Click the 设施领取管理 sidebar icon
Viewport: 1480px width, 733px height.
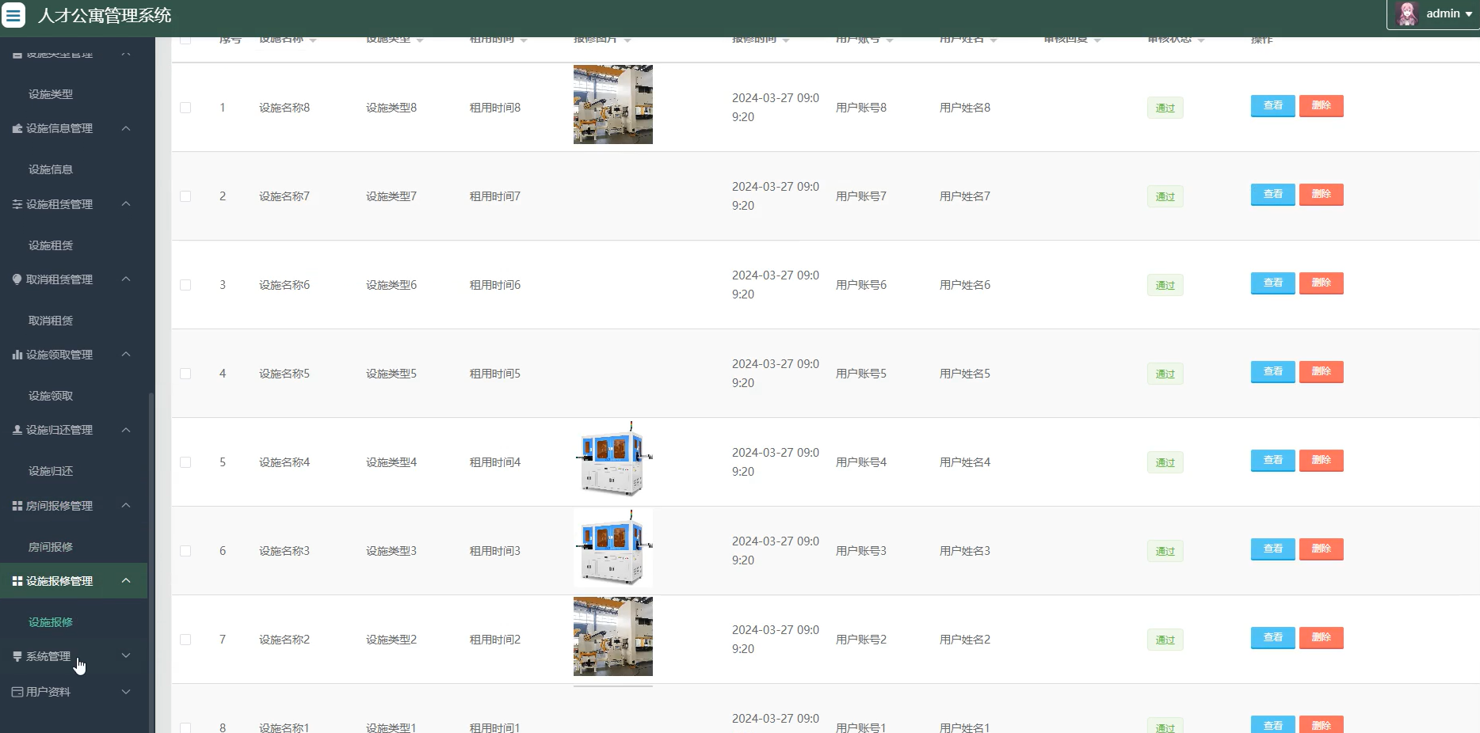point(17,355)
